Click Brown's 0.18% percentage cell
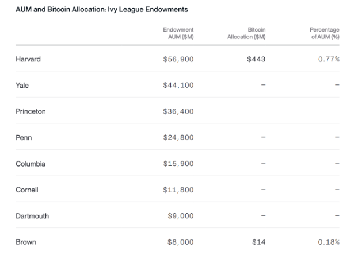358x255 pixels. click(329, 242)
